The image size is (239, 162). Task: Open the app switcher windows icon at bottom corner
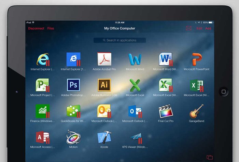pyautogui.click(x=210, y=157)
